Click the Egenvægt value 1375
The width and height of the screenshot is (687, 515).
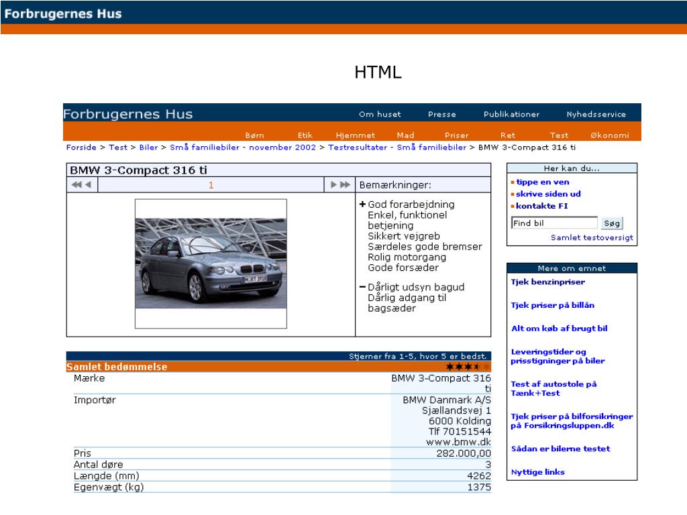point(479,487)
